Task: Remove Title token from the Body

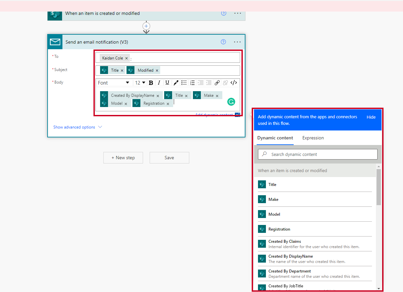Action: pos(186,96)
